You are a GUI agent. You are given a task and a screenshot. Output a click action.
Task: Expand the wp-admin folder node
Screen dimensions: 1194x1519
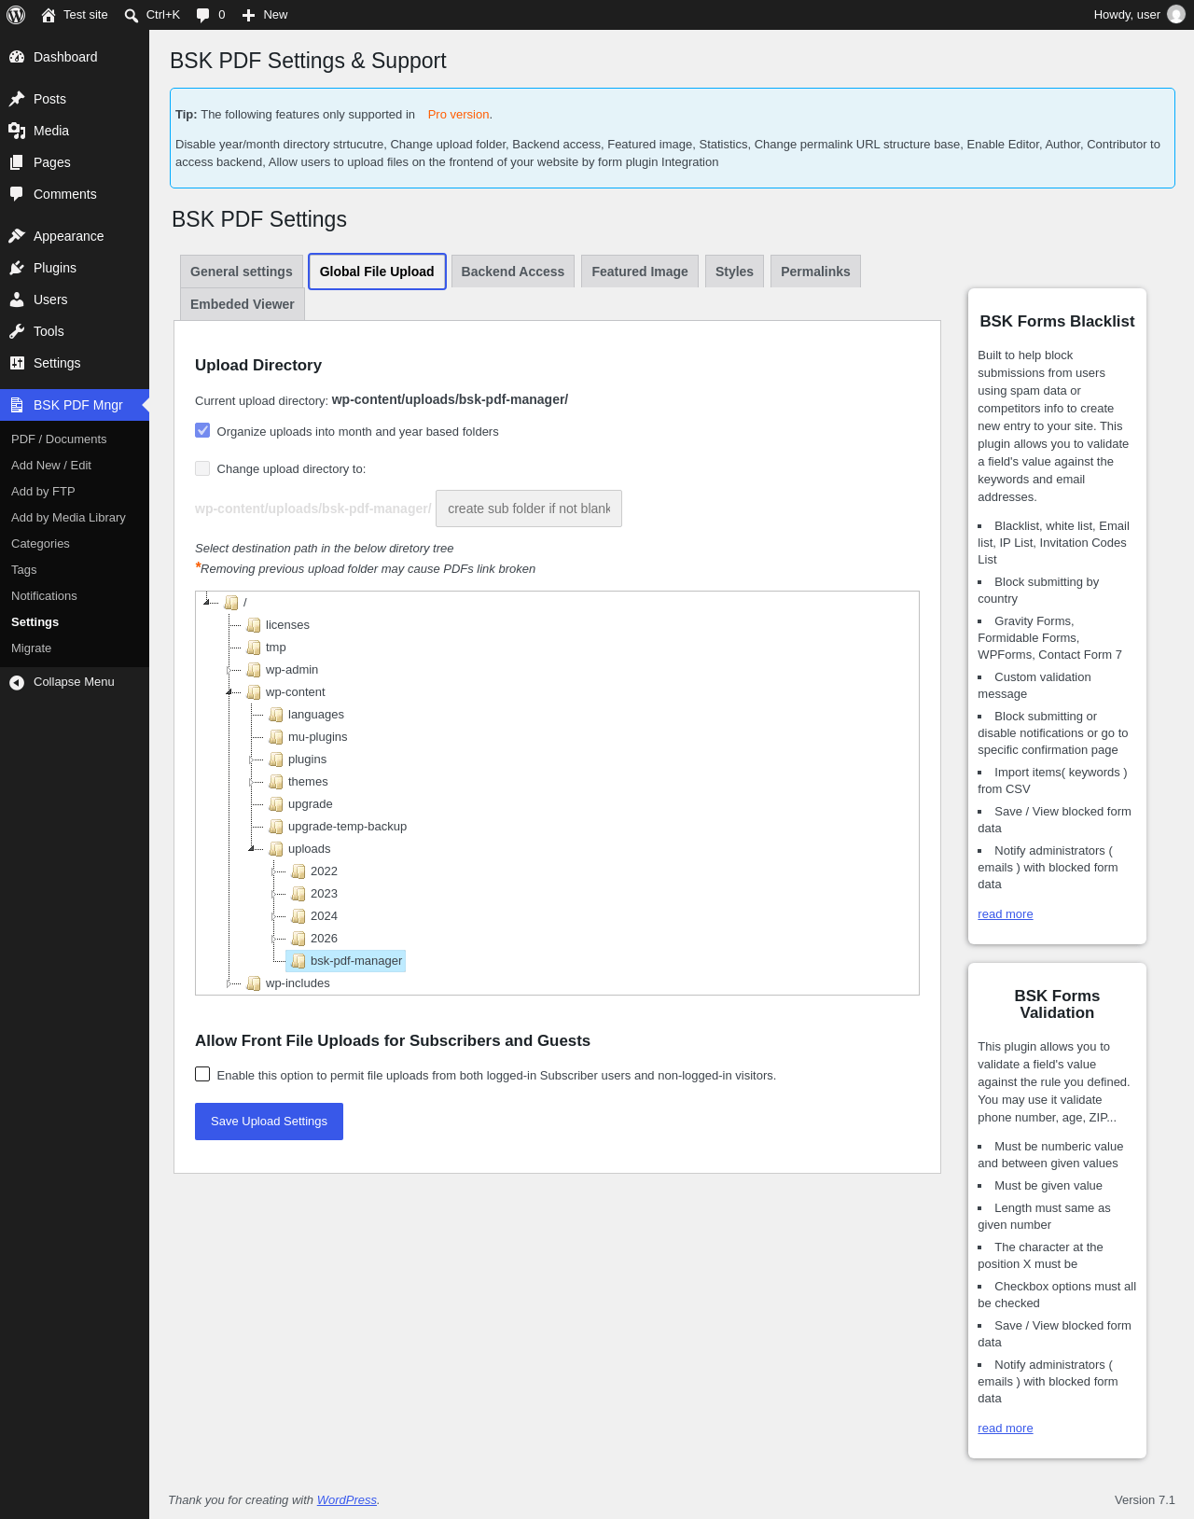229,670
